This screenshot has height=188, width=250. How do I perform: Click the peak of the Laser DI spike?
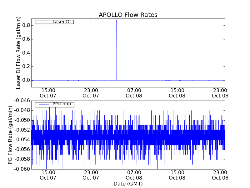[x=116, y=20]
